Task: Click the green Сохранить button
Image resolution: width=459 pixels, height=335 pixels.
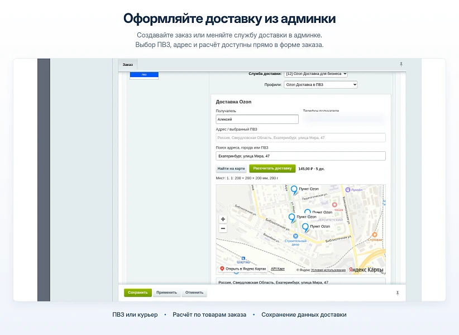Action: click(x=137, y=293)
